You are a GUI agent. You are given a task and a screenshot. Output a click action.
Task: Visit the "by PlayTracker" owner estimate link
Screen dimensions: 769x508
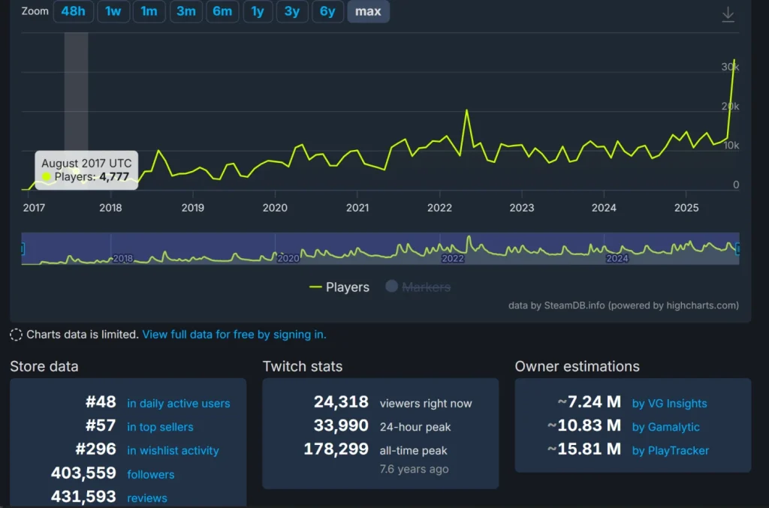(x=669, y=450)
